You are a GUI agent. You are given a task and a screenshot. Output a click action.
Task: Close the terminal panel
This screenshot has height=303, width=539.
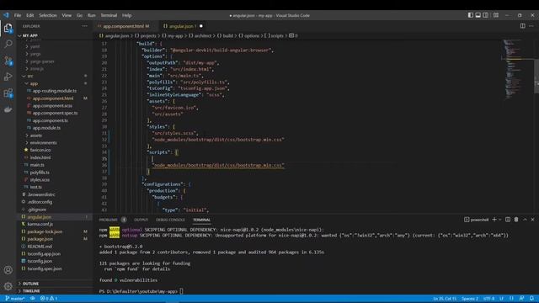pyautogui.click(x=533, y=220)
